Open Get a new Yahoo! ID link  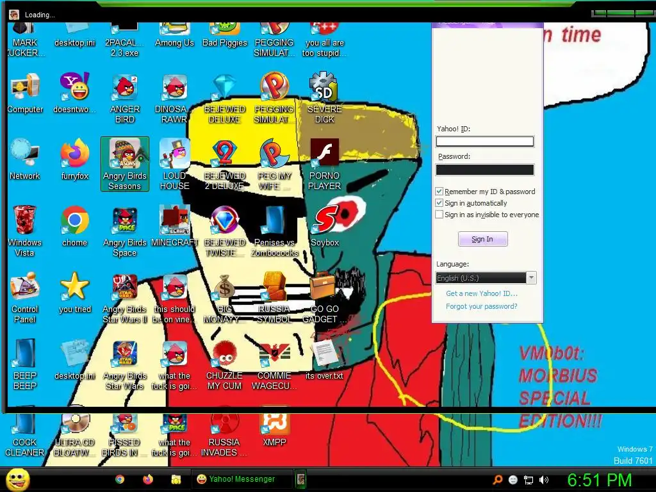pyautogui.click(x=482, y=293)
